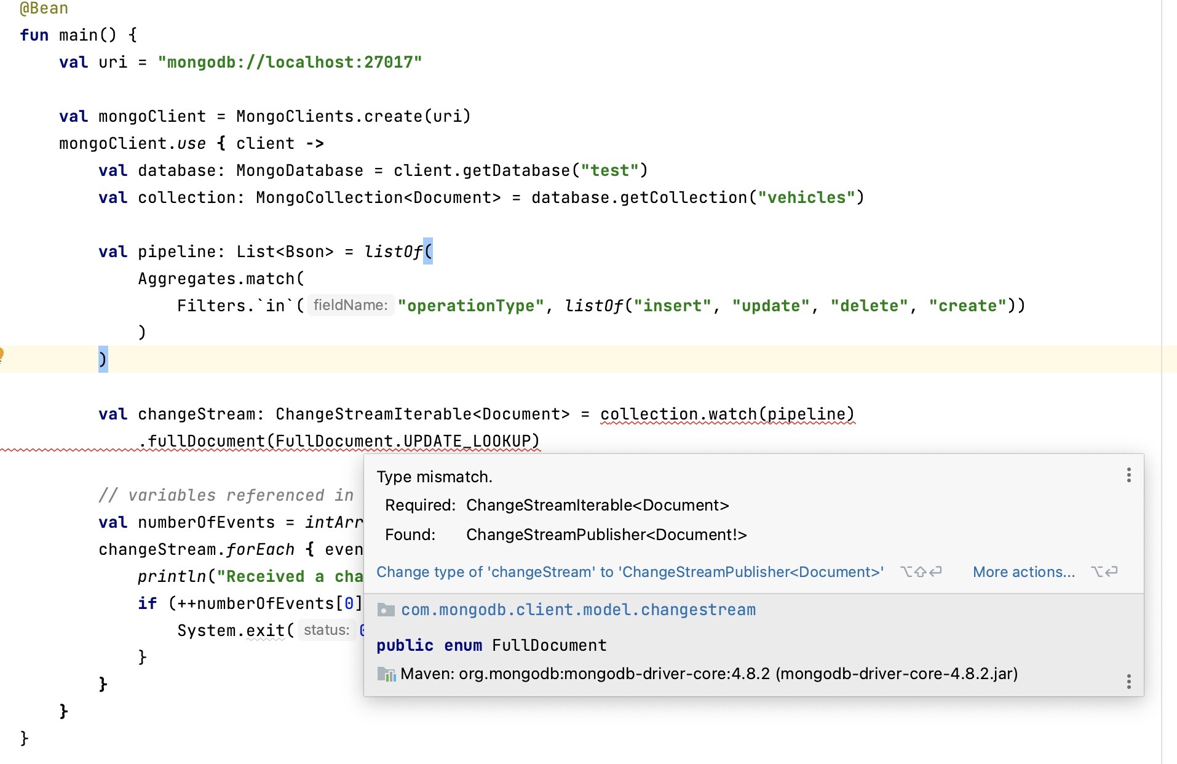Screen dimensions: 1177x764
Task: Open the three-dot menu beside the Maven entry
Action: coord(1128,681)
